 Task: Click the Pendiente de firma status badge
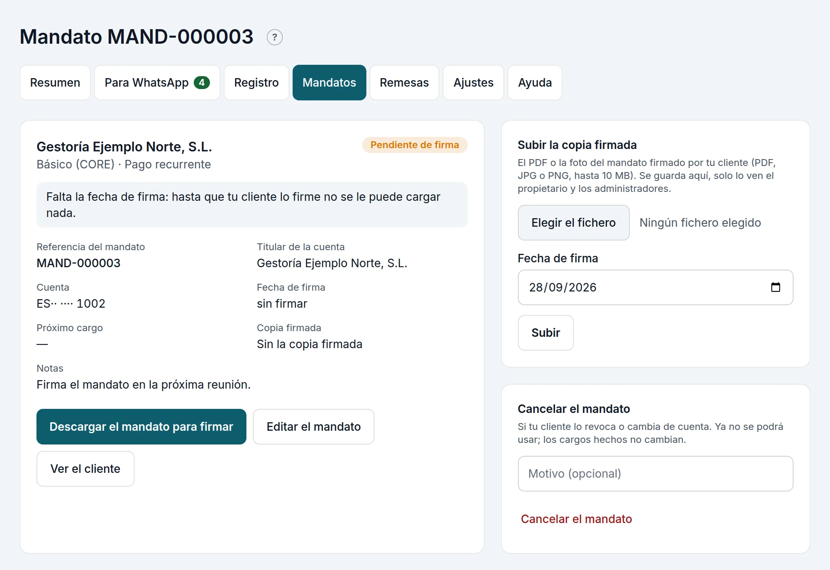click(x=415, y=145)
